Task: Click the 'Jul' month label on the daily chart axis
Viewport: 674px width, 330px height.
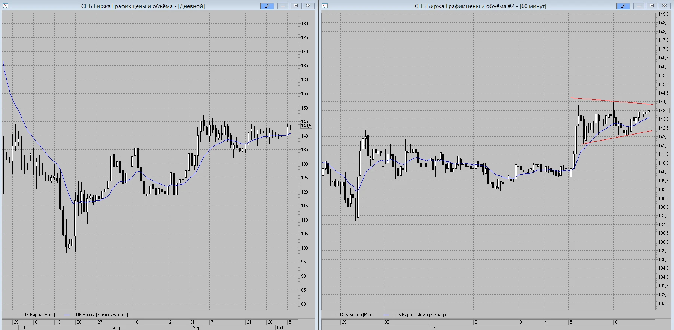Action: click(22, 328)
